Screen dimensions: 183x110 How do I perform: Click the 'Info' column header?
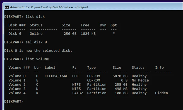(159, 68)
